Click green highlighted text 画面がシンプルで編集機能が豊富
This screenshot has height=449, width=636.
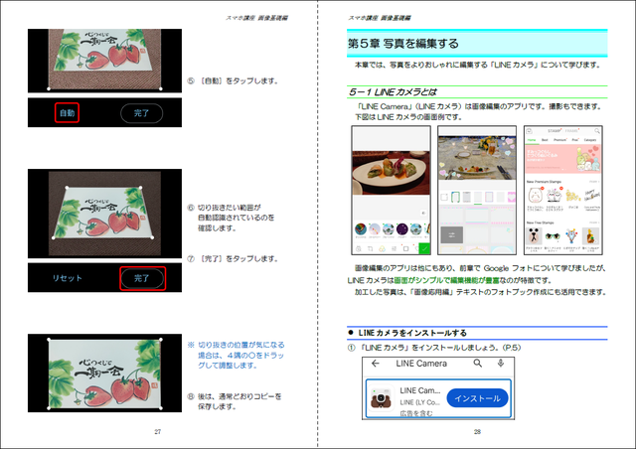point(446,280)
